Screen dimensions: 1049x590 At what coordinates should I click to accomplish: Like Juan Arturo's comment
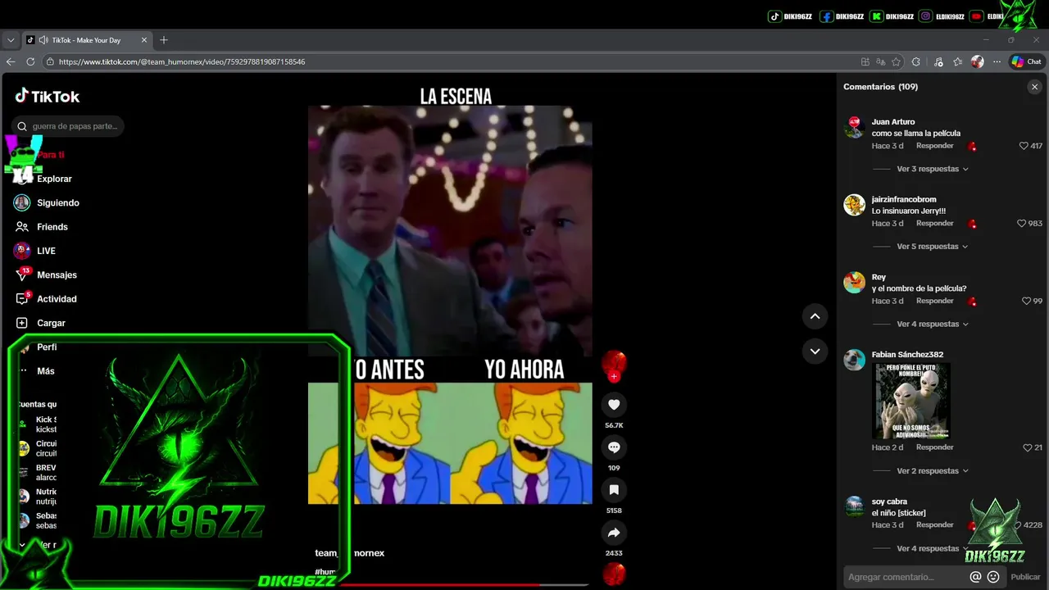click(1024, 146)
